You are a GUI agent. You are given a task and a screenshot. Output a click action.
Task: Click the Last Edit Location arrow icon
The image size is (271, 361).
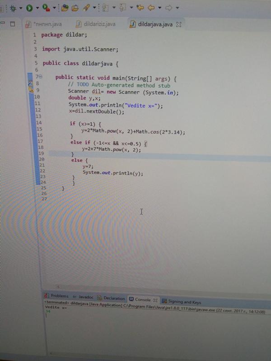140,8
